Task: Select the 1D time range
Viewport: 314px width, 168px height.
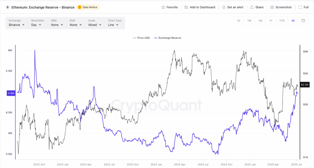Action: click(238, 21)
